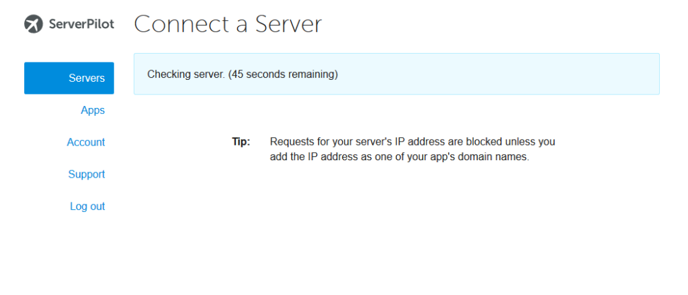
Task: Click the Connect a Server heading
Action: pyautogui.click(x=228, y=23)
